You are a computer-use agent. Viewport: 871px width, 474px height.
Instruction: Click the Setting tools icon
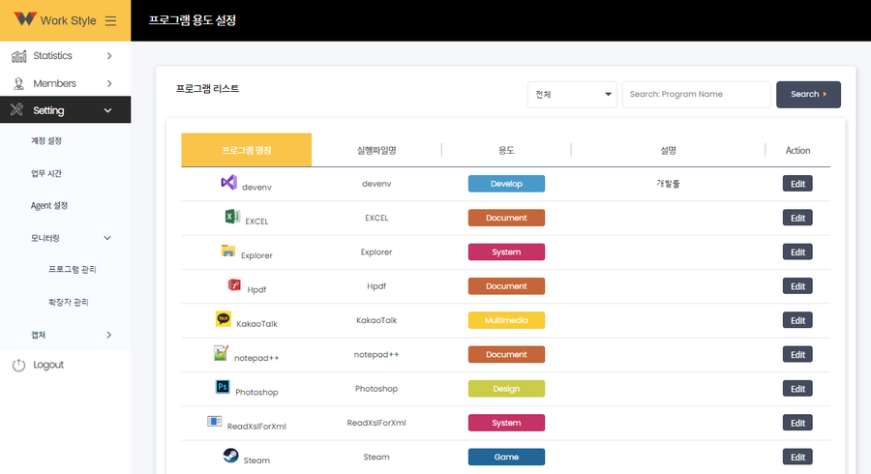[x=17, y=109]
